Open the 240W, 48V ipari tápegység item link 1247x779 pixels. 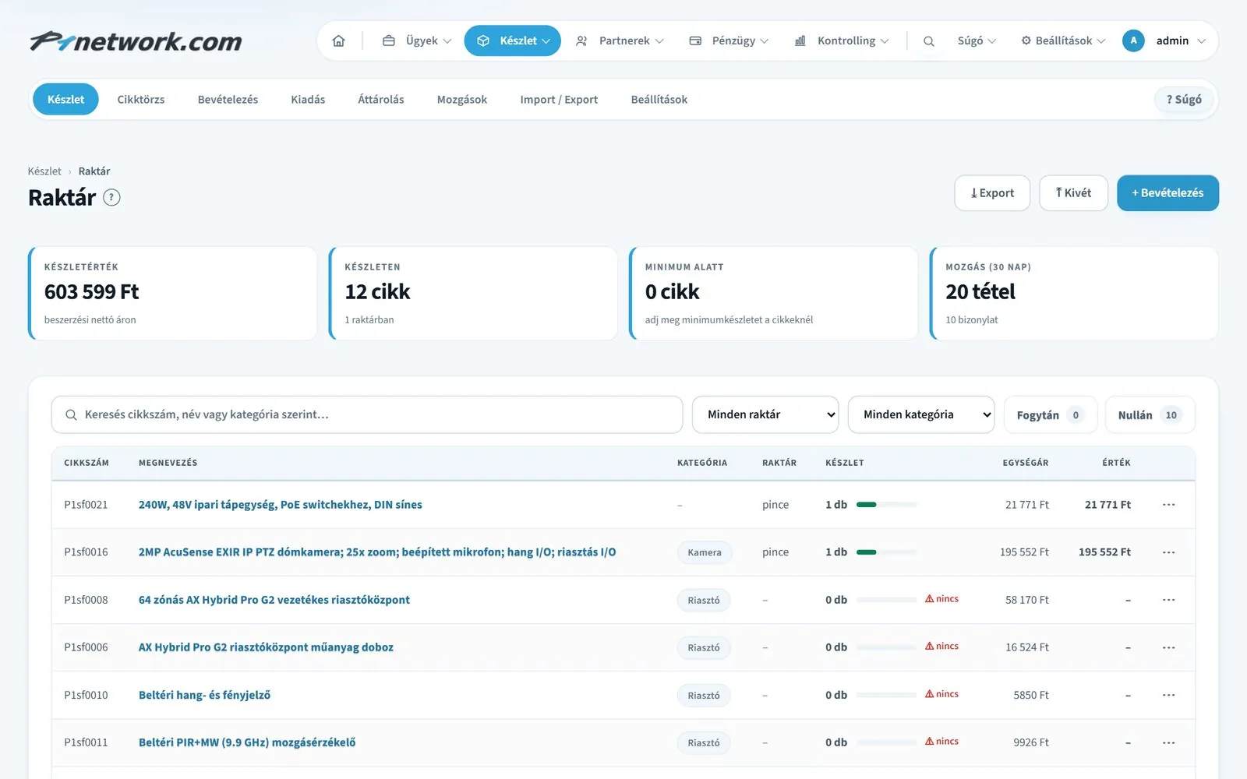[x=281, y=505]
